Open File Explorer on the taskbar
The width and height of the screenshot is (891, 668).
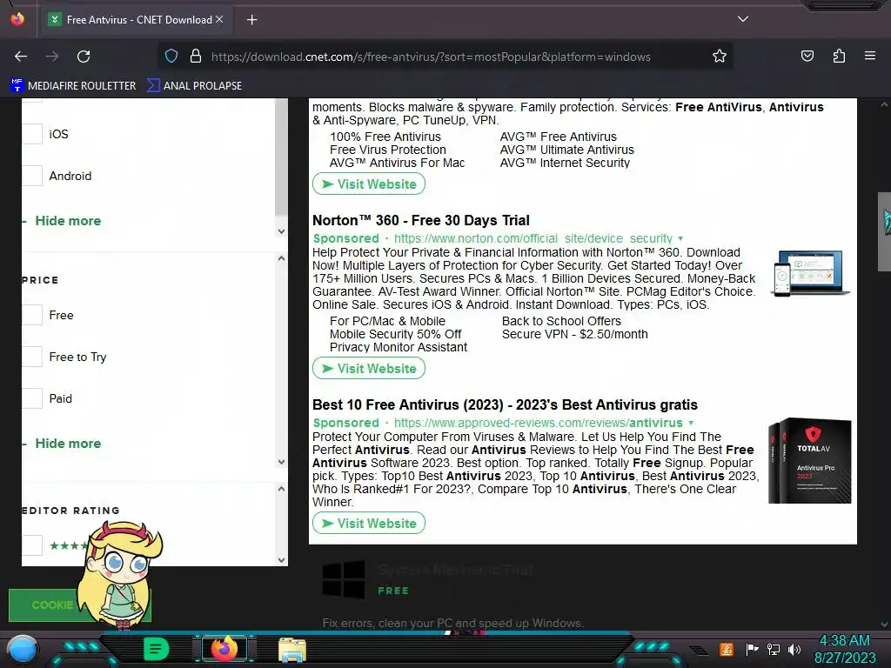(292, 650)
